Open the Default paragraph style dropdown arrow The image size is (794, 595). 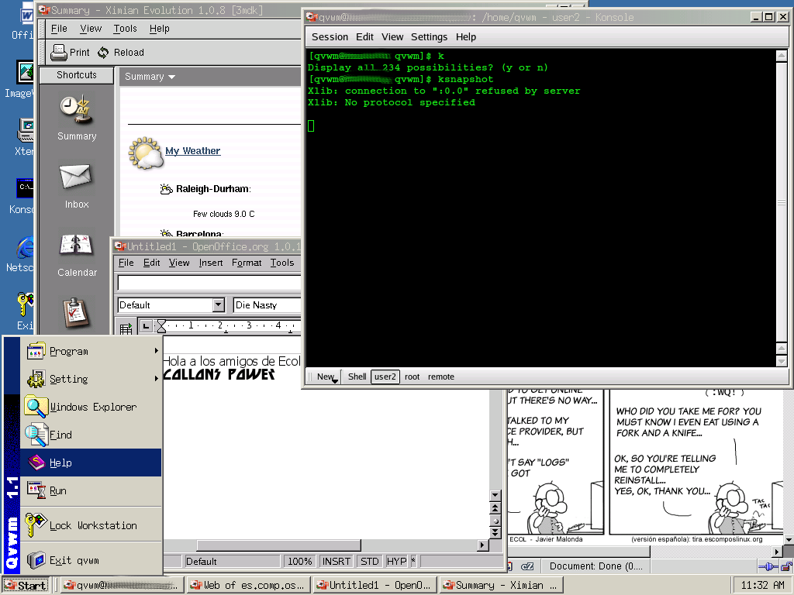click(219, 305)
